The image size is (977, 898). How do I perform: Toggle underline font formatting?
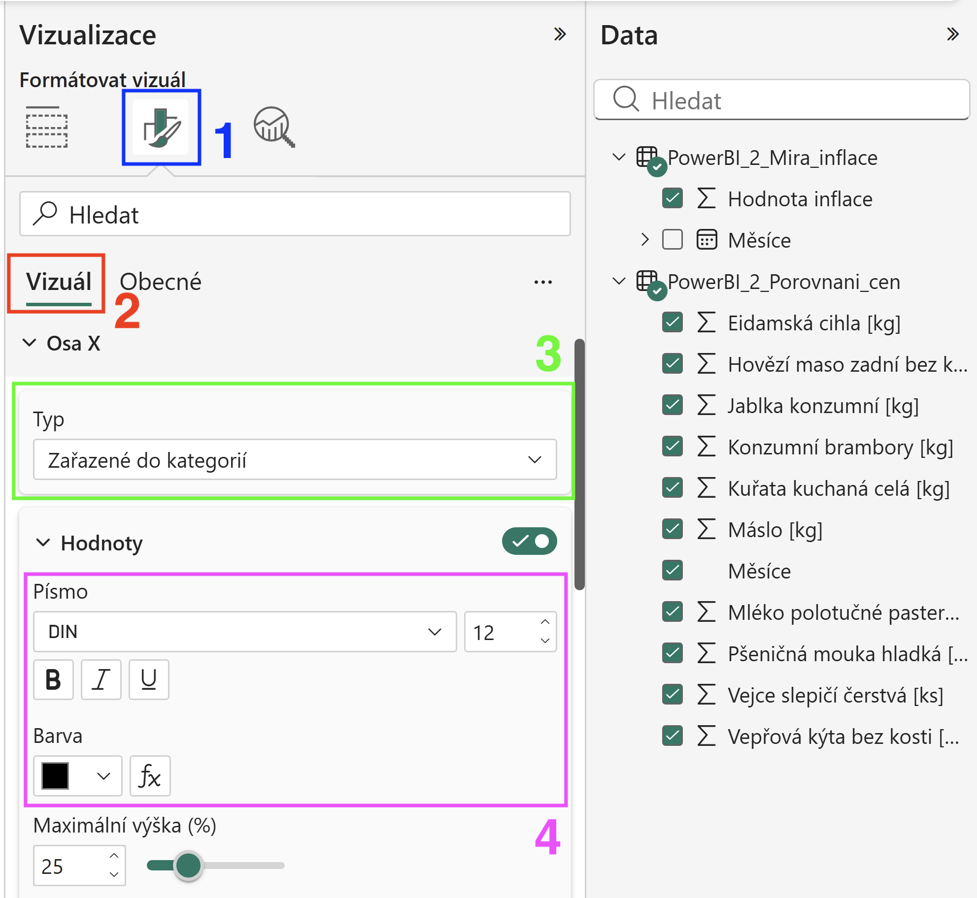(149, 679)
